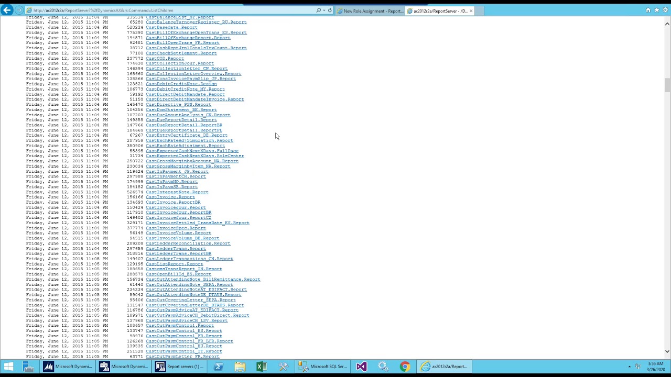The height and width of the screenshot is (377, 671).
Task: Open CustDirectDebitMandate.Report link
Action: pyautogui.click(x=186, y=94)
